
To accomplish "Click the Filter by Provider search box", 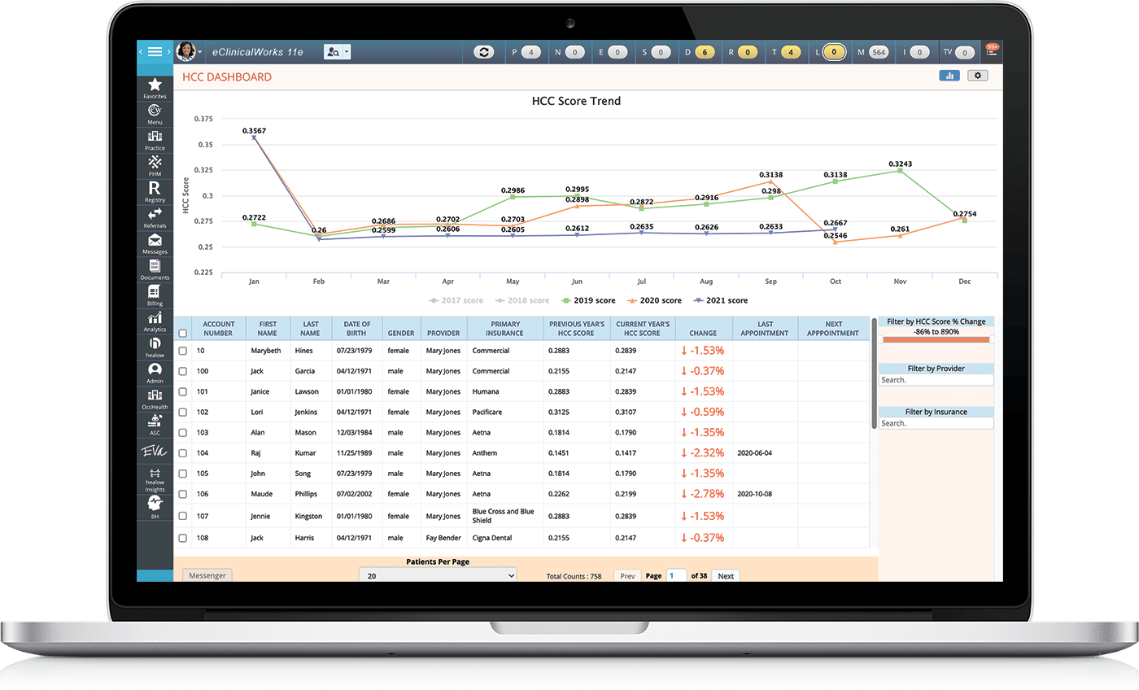I will click(x=936, y=380).
